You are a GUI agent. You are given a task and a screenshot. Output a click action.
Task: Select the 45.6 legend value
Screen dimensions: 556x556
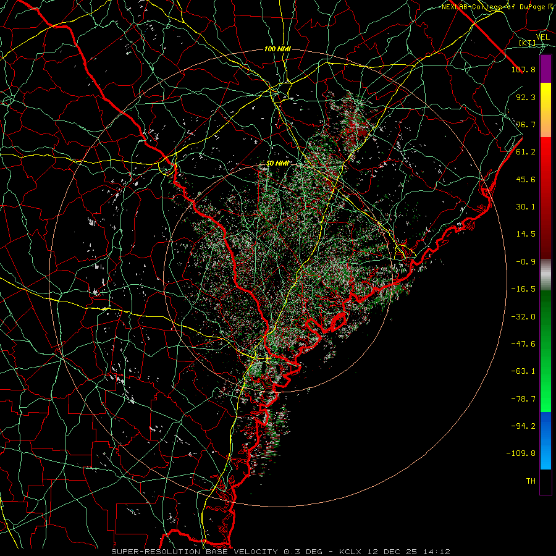point(526,179)
